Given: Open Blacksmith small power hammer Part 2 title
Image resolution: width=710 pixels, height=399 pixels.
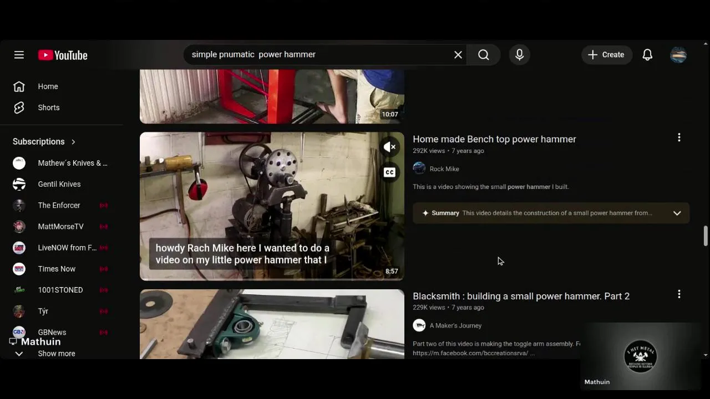Looking at the screenshot, I should click(521, 296).
